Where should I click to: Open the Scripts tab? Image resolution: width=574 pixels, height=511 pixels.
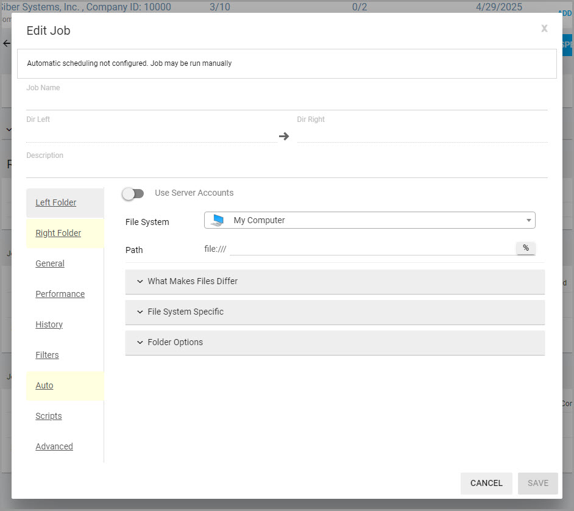click(x=49, y=416)
